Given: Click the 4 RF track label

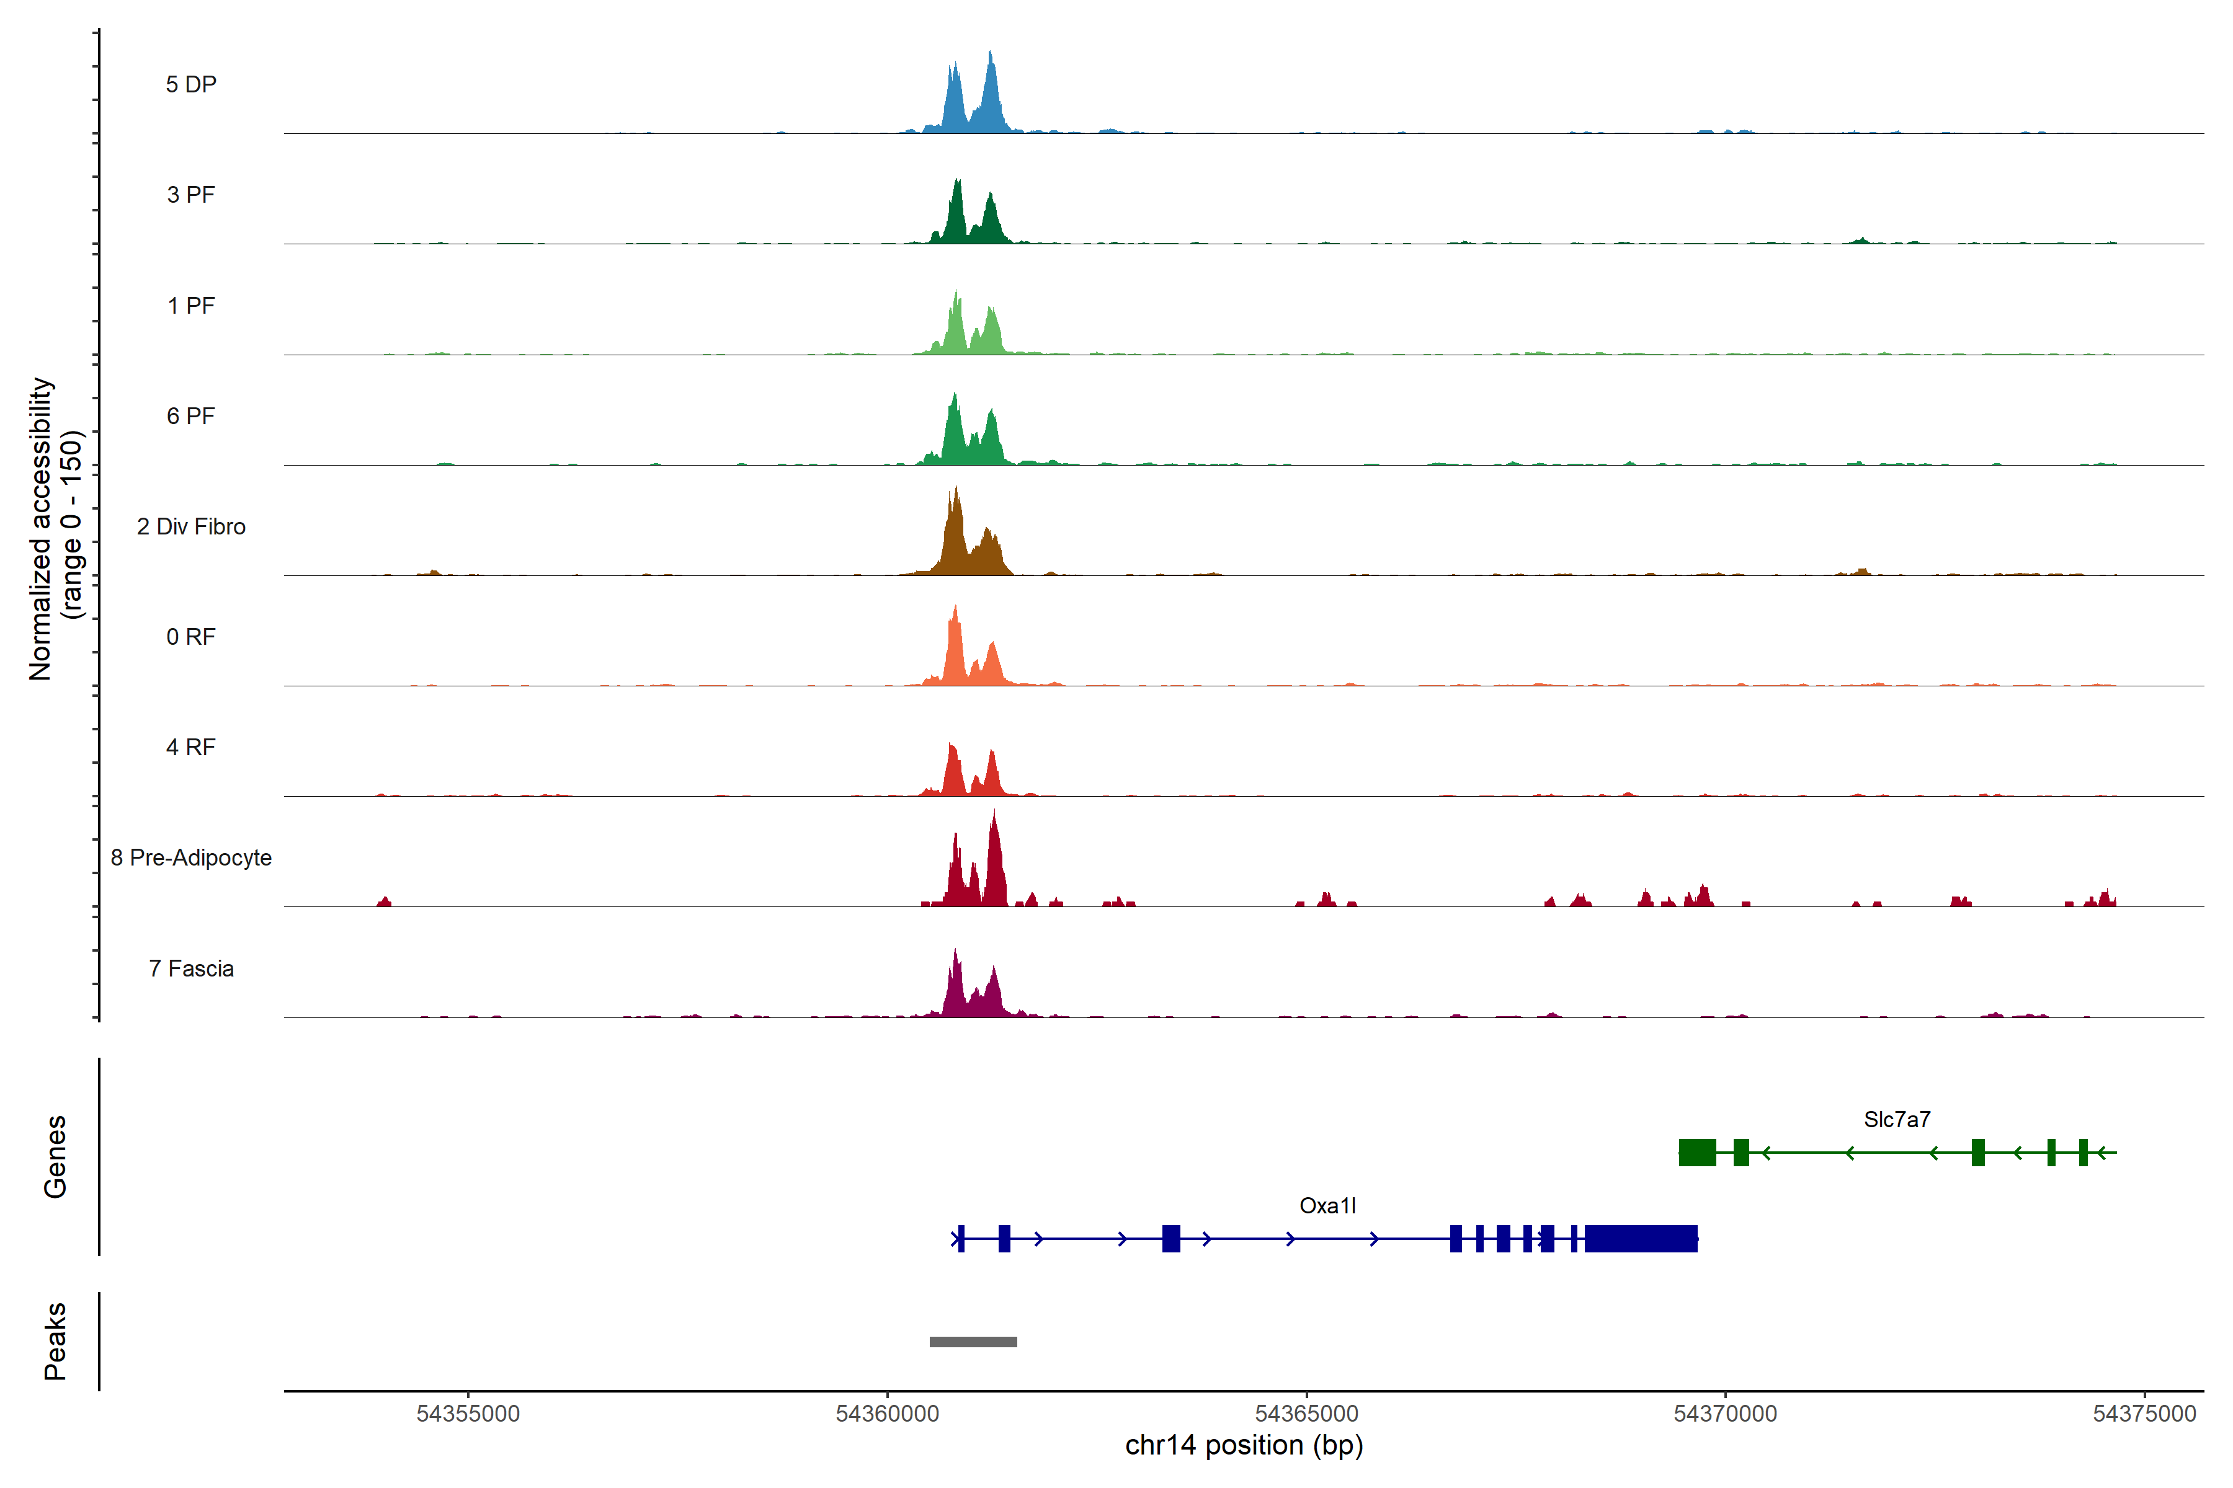Looking at the screenshot, I should pos(191,747).
